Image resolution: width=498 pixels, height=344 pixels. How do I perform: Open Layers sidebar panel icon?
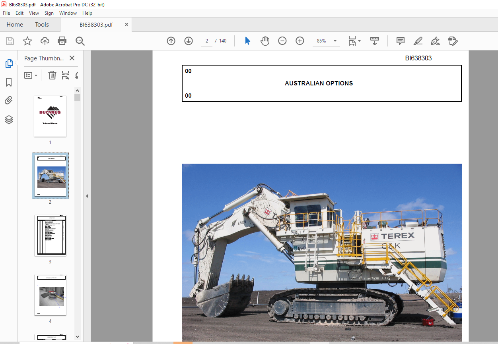coord(9,120)
